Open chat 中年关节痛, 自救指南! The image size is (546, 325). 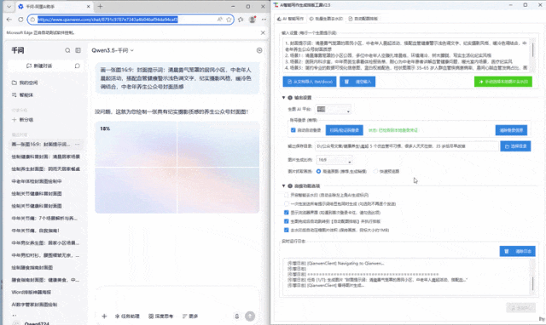35,231
